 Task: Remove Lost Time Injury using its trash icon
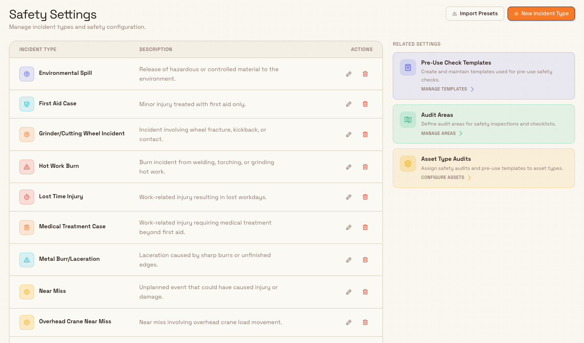pos(365,197)
